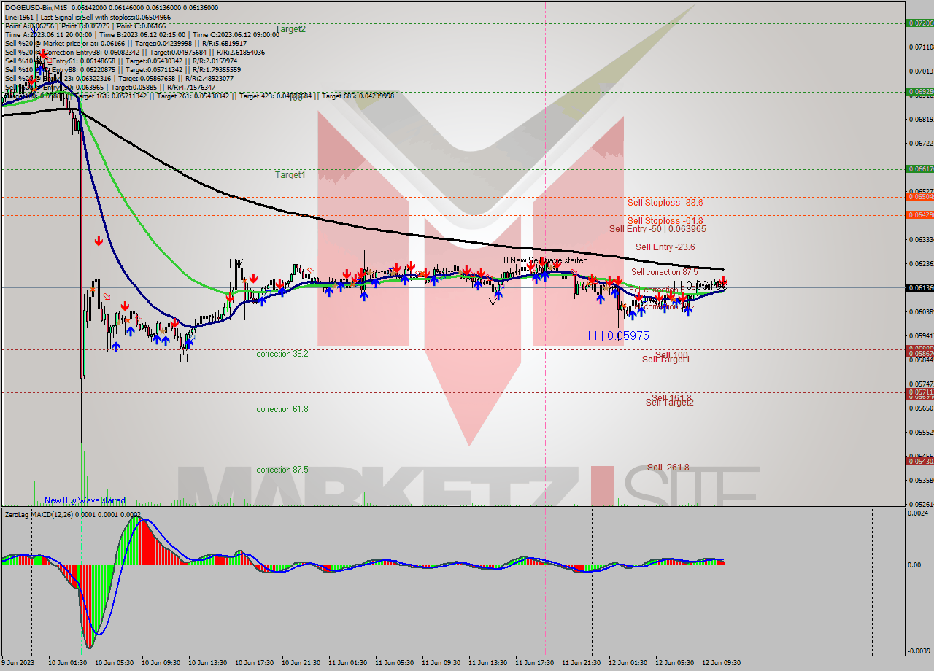This screenshot has width=934, height=671.
Task: Click the '11 Jun 21:30' time label
Action: (x=581, y=663)
